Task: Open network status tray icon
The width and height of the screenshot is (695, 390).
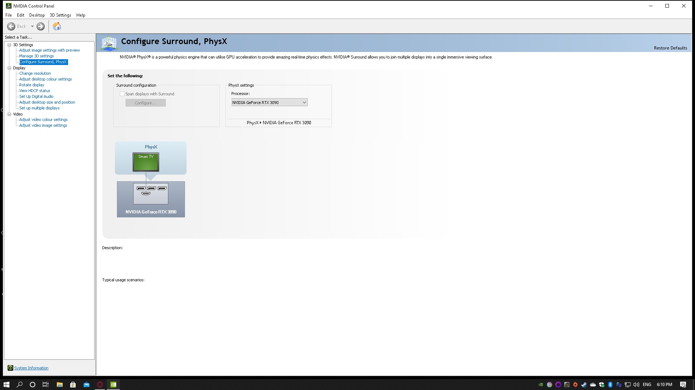Action: [x=628, y=385]
